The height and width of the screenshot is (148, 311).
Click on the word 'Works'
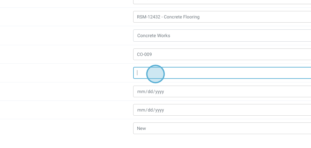[x=164, y=36]
